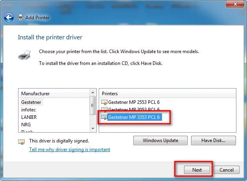Click the digitally signed driver certificate icon
Viewport: 247px width, 181px height.
(x=21, y=142)
